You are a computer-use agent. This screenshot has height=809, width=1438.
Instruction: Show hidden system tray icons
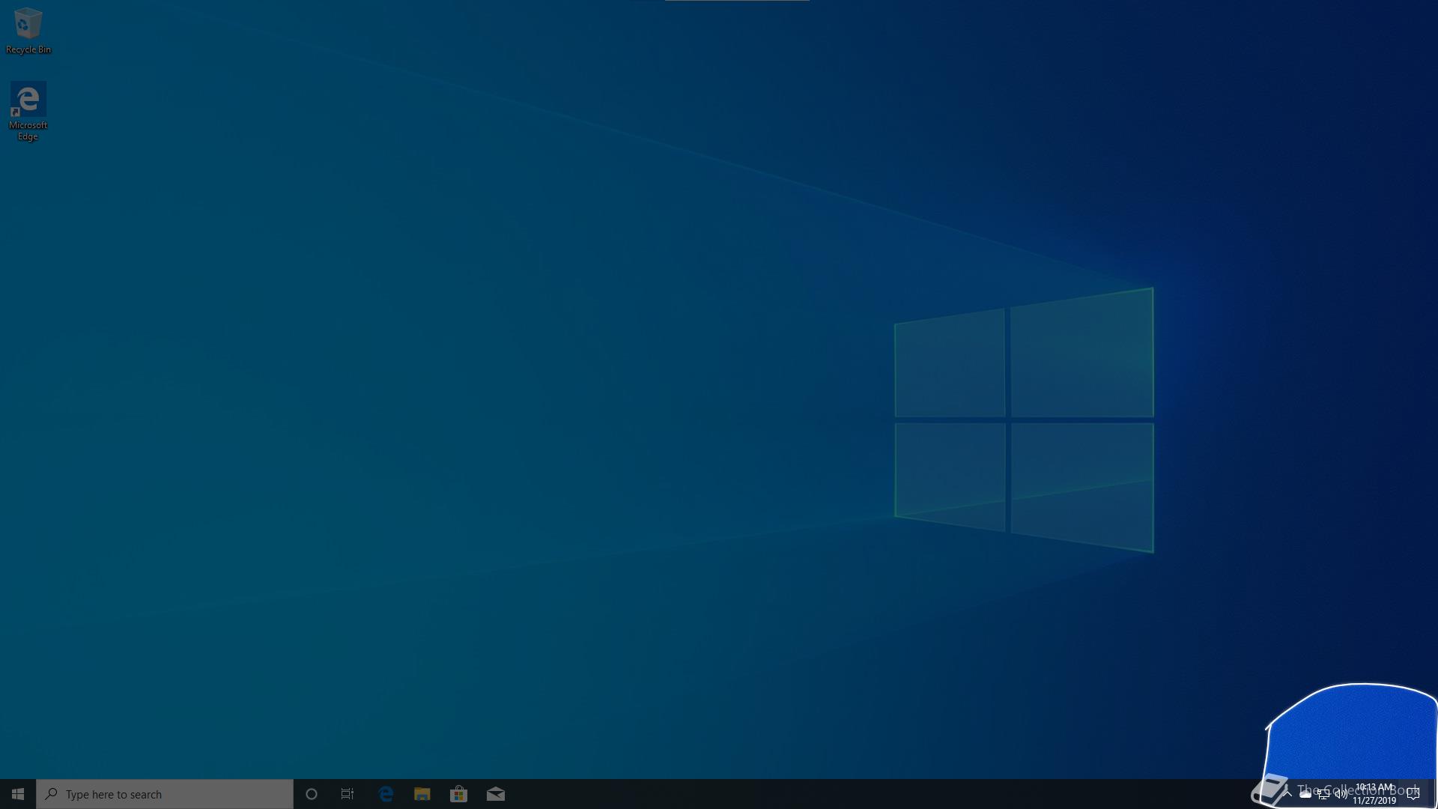pyautogui.click(x=1287, y=794)
